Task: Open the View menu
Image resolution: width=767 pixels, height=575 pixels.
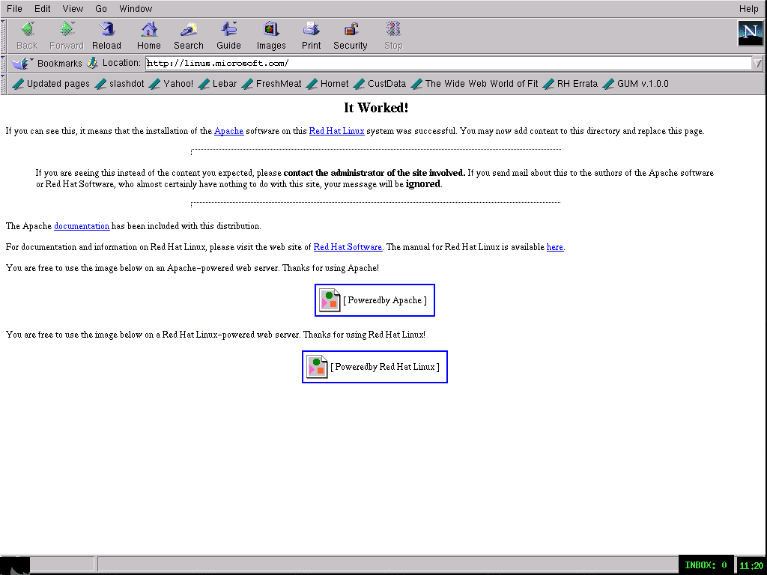Action: coord(73,9)
